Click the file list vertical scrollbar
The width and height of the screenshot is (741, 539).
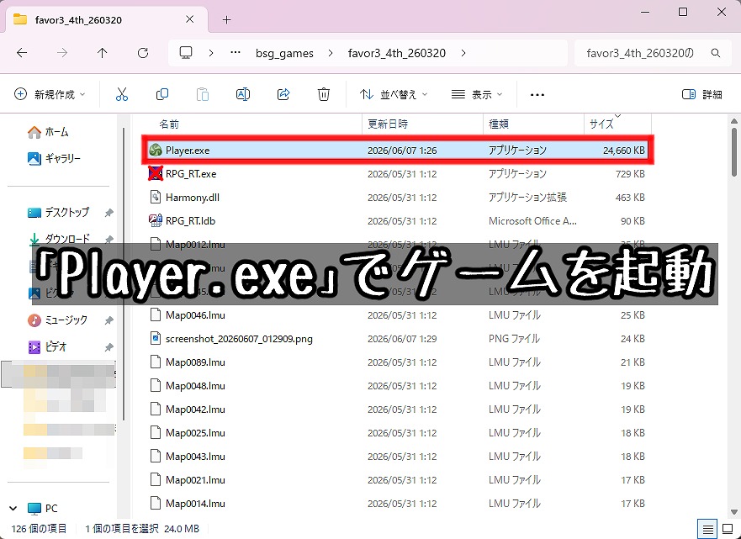click(x=733, y=151)
